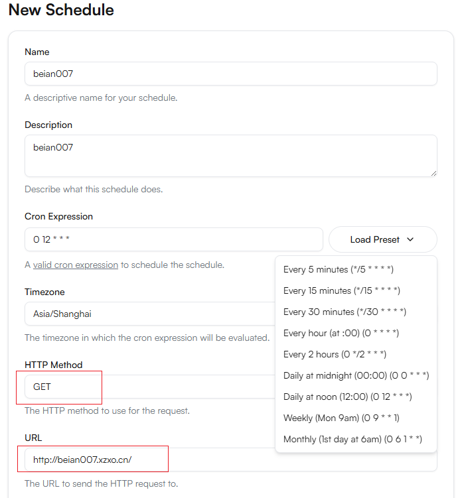Select Every 5 minutes preset
This screenshot has height=498, width=462.
click(x=339, y=269)
